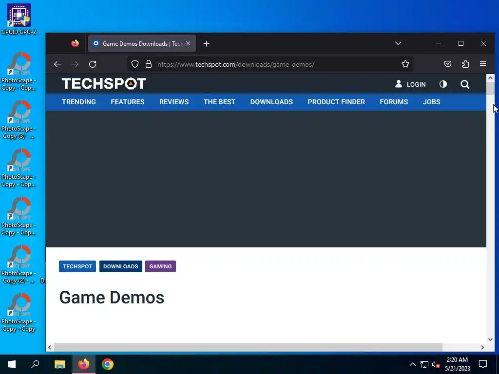Open the clock showing 2:20 AM
Viewport: 499px width, 374px height.
(x=457, y=364)
